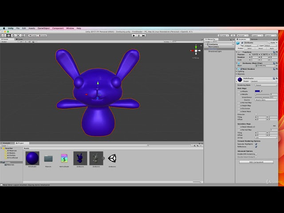Open HelloShader material gear settings
The image size is (284, 213).
click(277, 79)
